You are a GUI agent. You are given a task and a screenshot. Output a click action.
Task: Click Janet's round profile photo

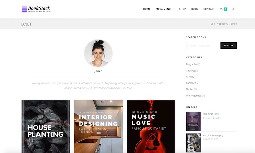(x=98, y=53)
